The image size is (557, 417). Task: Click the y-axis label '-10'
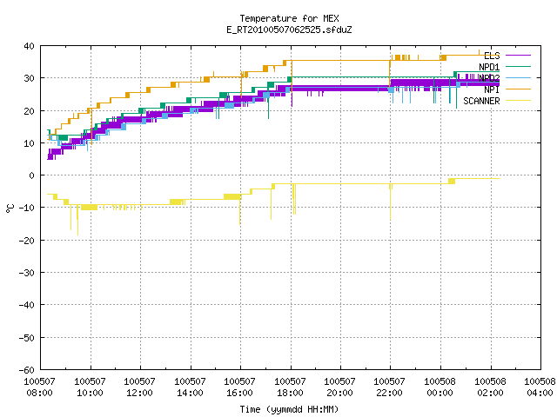pyautogui.click(x=27, y=208)
